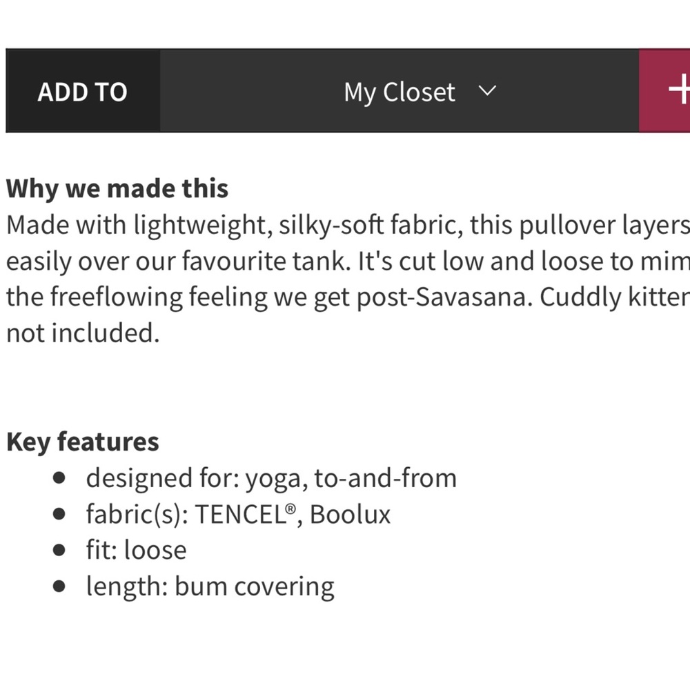Click the plus icon on the red button
Image resolution: width=690 pixels, height=690 pixels.
pyautogui.click(x=682, y=90)
